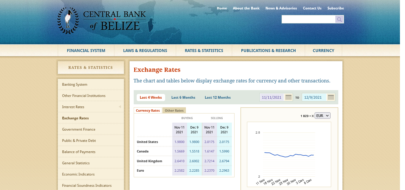Select the Last 6 Months range
Screen dimensions: 405x190
[x=183, y=98]
